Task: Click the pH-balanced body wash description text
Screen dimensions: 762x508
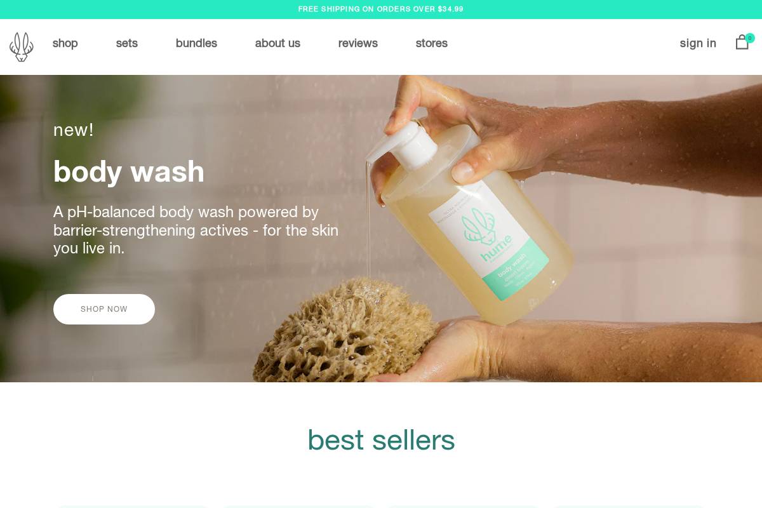Action: point(196,230)
